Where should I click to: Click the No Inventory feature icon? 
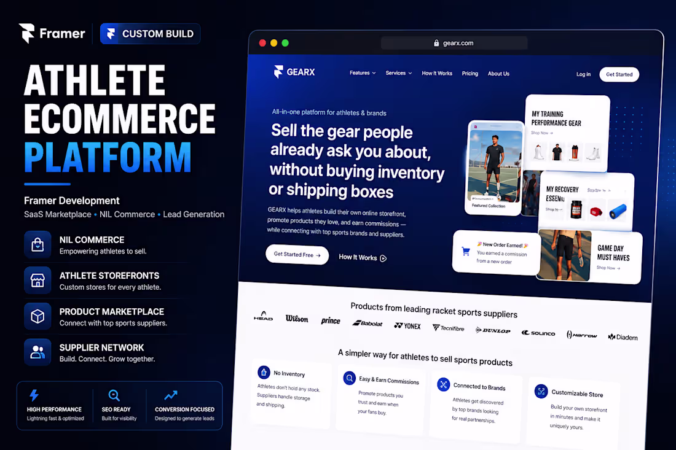[264, 372]
